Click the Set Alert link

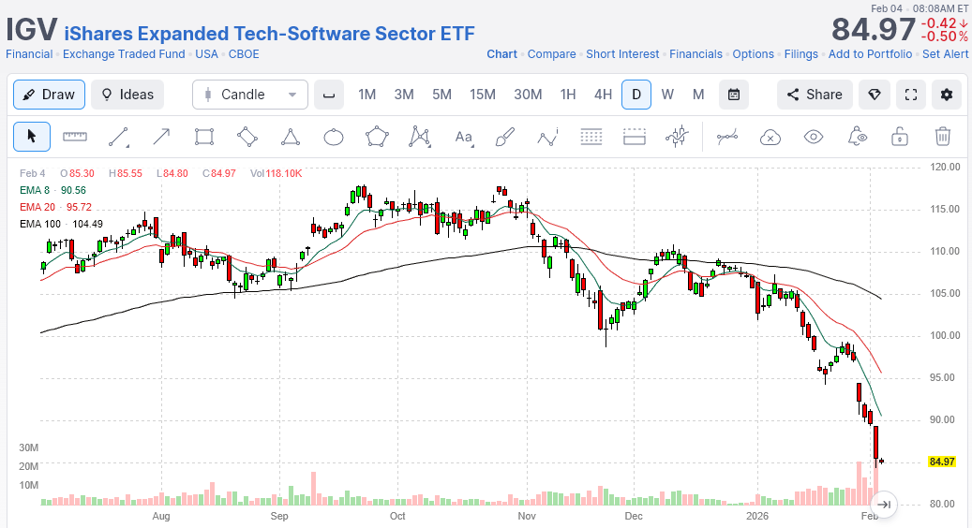[x=946, y=54]
